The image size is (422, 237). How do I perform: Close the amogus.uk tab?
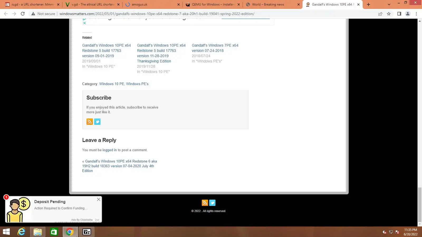[x=179, y=4]
